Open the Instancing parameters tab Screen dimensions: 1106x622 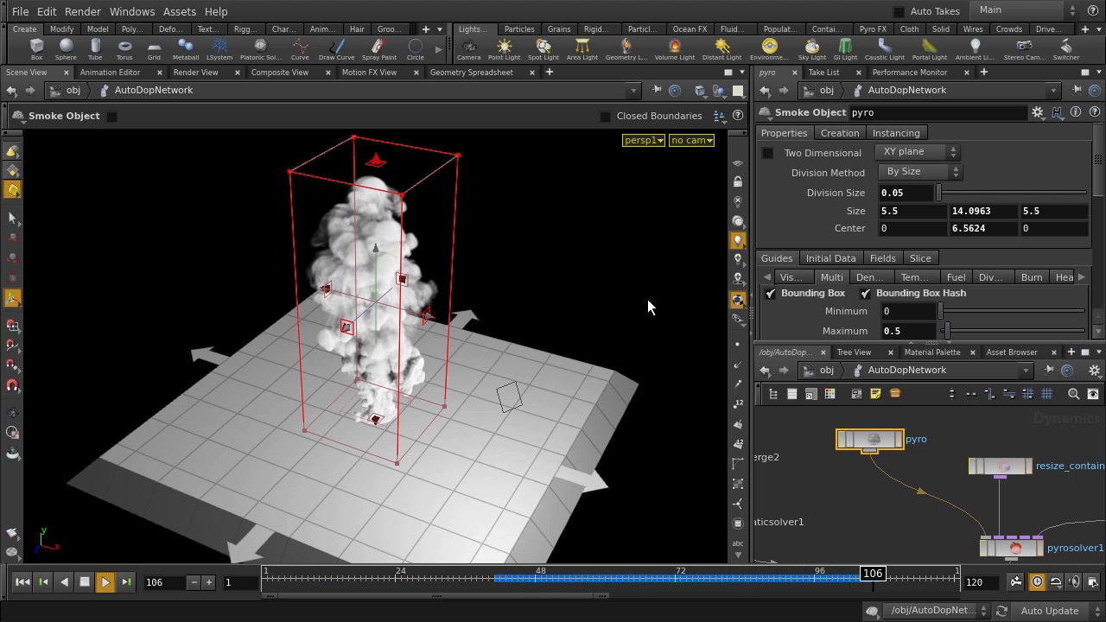coord(896,133)
